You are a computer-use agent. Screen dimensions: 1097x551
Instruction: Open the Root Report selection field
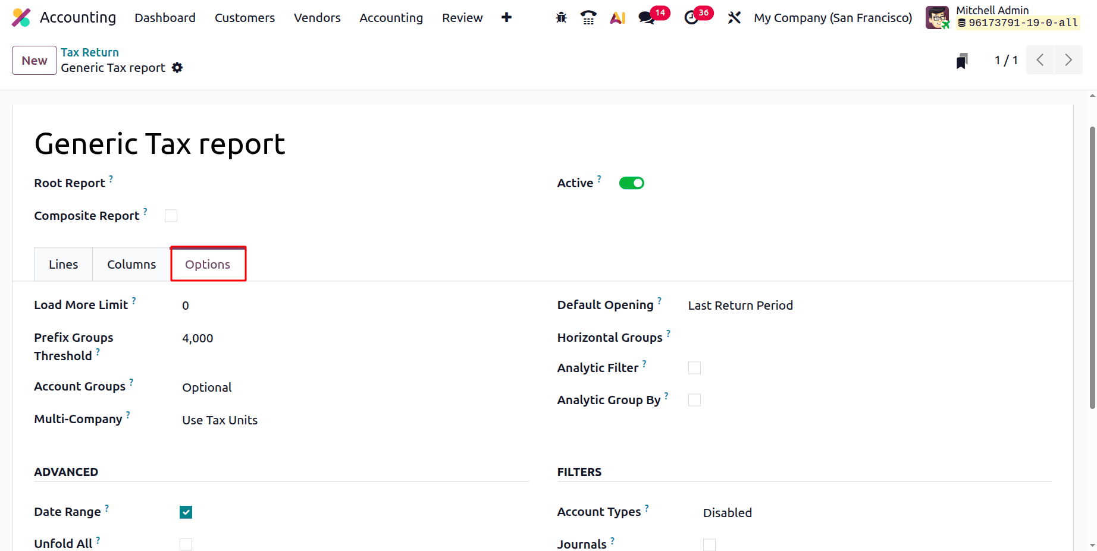tap(346, 184)
